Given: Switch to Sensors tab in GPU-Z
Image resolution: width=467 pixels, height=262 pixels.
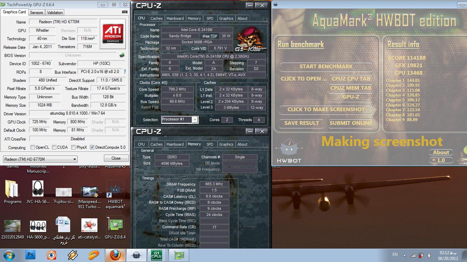Looking at the screenshot, I should [37, 13].
